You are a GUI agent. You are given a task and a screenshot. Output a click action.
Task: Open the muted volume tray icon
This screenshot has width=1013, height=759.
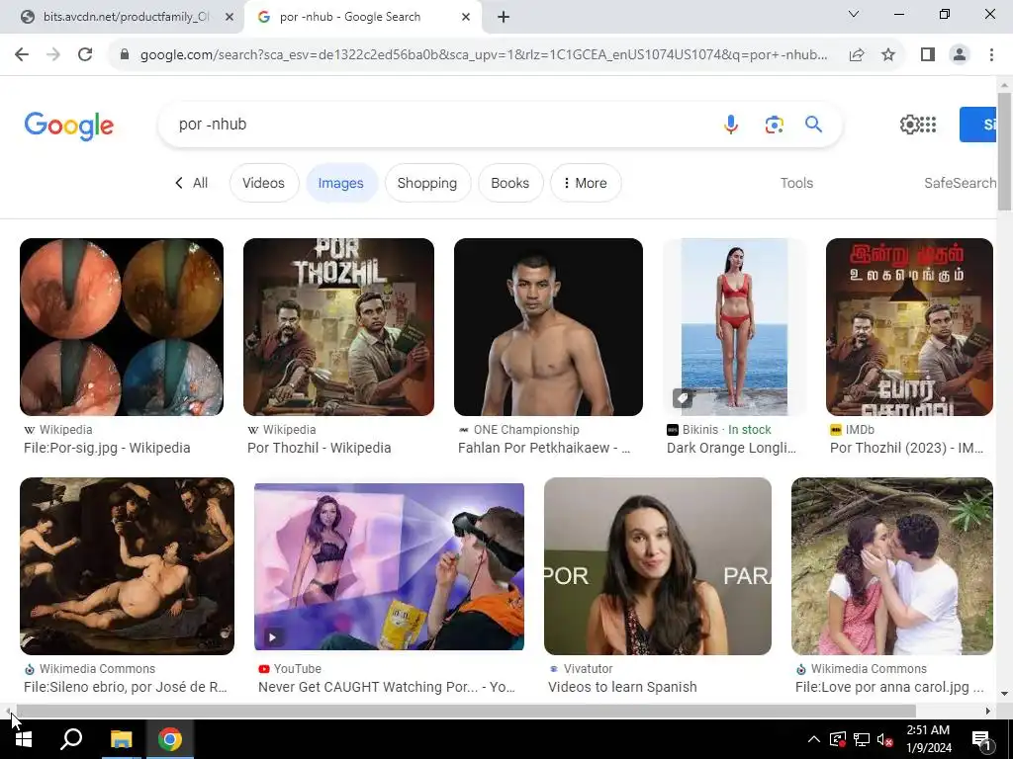coord(885,739)
